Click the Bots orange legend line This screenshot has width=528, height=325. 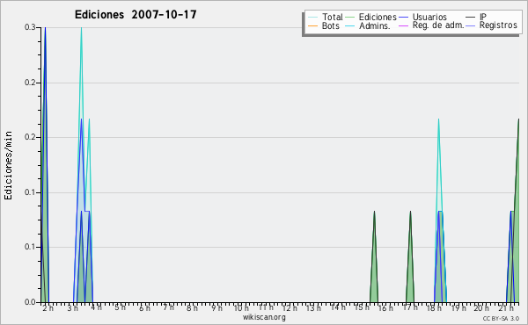point(312,25)
